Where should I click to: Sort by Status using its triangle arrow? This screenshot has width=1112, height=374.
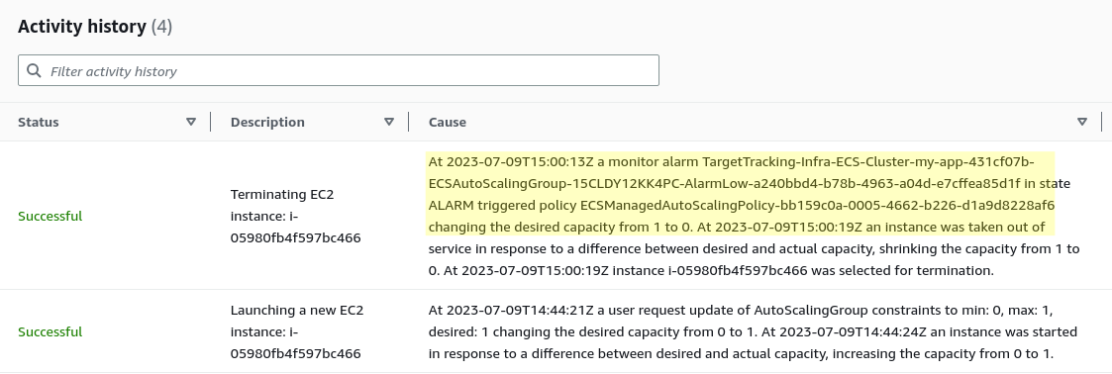(191, 122)
